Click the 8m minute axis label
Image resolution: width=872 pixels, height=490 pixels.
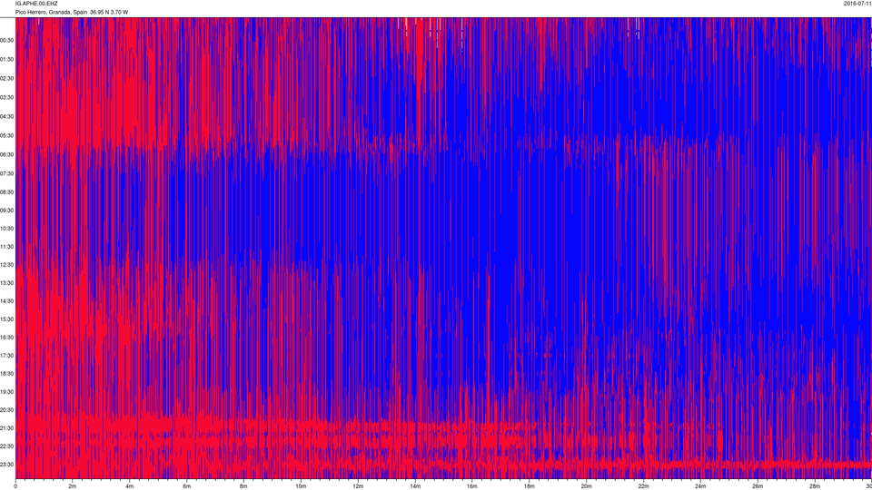(x=243, y=486)
